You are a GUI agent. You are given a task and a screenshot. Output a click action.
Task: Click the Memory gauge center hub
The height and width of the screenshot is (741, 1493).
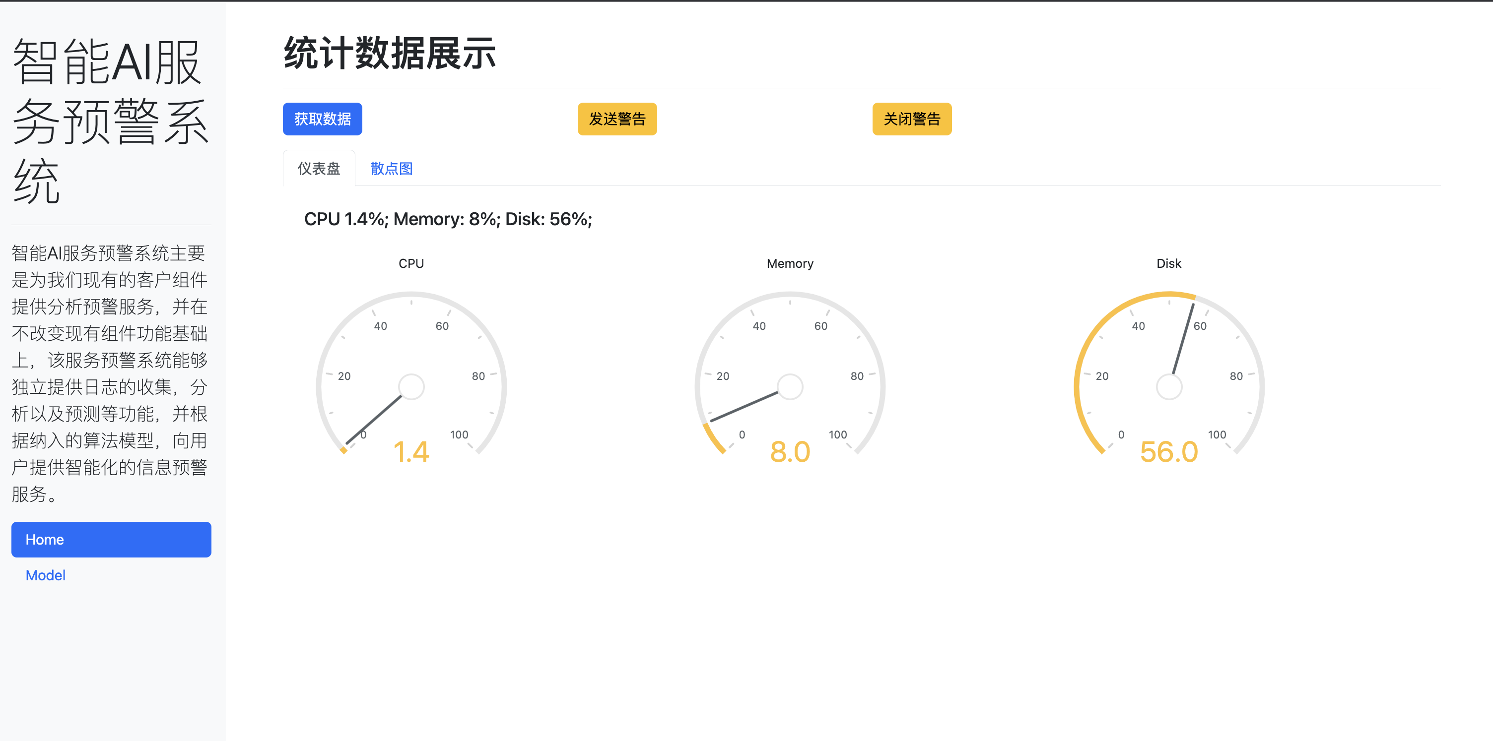click(x=790, y=386)
